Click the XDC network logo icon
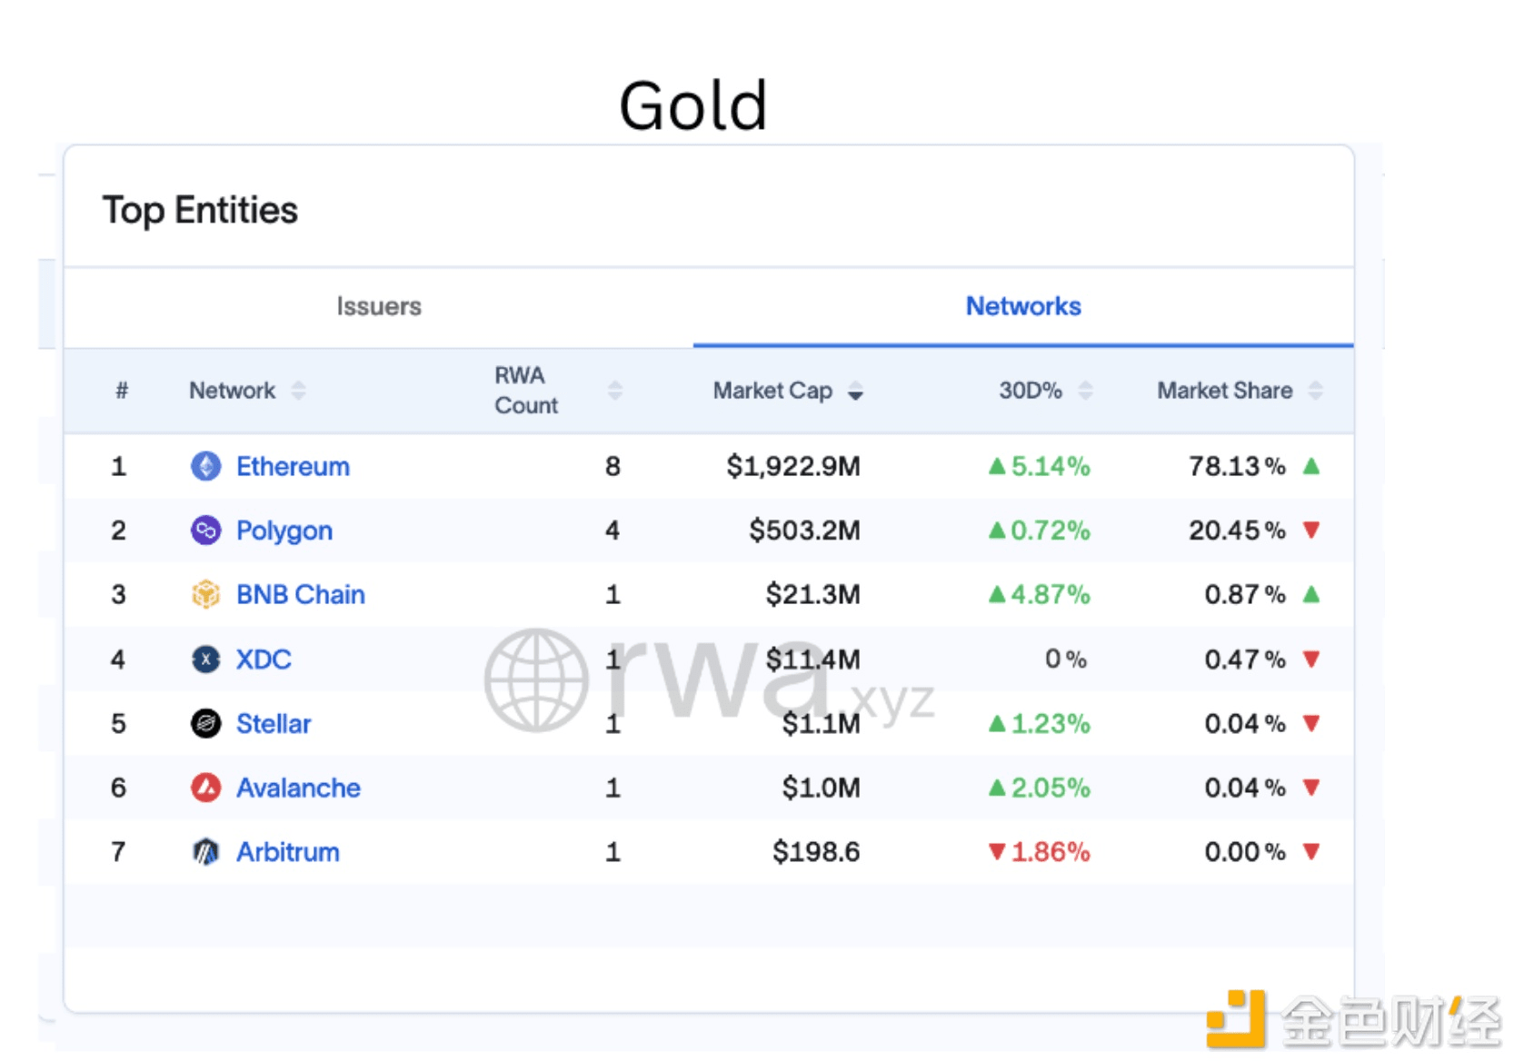 pyautogui.click(x=206, y=659)
